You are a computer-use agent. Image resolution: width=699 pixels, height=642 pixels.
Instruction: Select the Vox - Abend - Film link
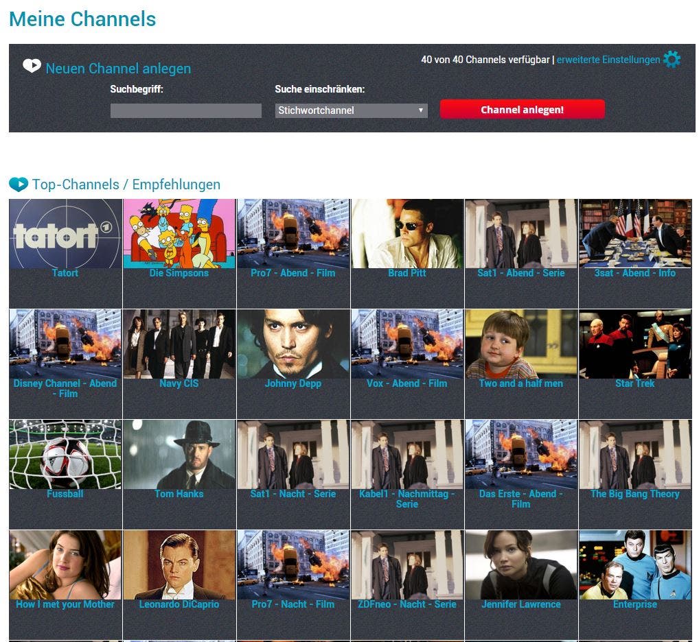click(407, 383)
